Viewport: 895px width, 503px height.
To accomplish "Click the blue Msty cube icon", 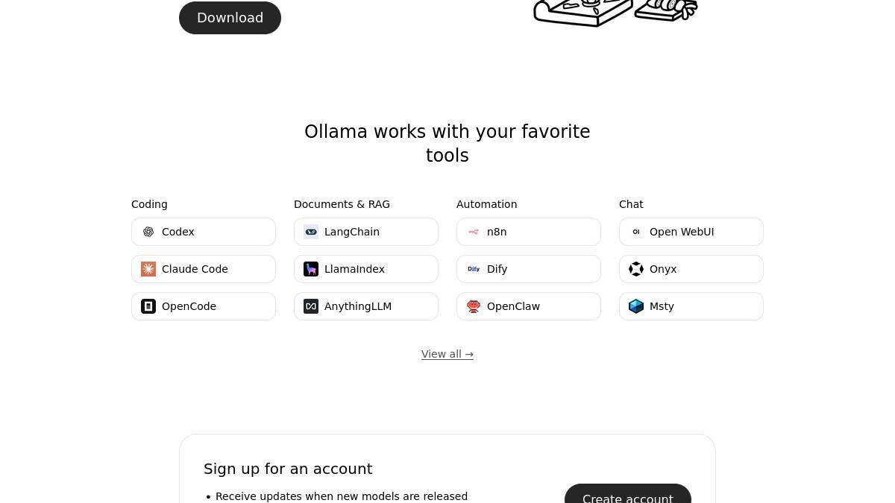I will click(636, 306).
